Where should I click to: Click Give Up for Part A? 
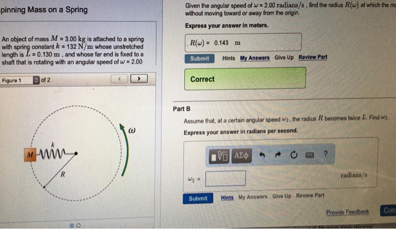click(284, 58)
